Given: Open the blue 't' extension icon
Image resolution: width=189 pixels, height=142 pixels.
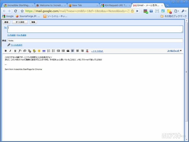Looking at the screenshot, I should [x=151, y=11].
